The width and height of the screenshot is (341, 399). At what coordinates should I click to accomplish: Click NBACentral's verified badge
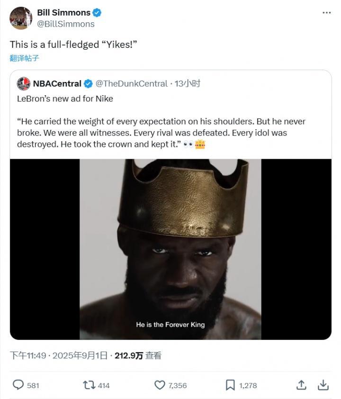[x=88, y=84]
